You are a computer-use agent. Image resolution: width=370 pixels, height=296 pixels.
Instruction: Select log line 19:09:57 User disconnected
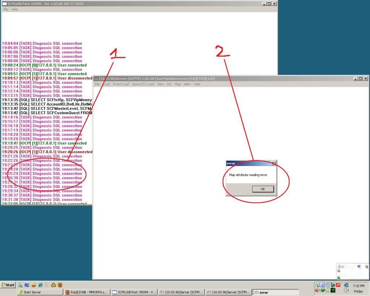47,78
